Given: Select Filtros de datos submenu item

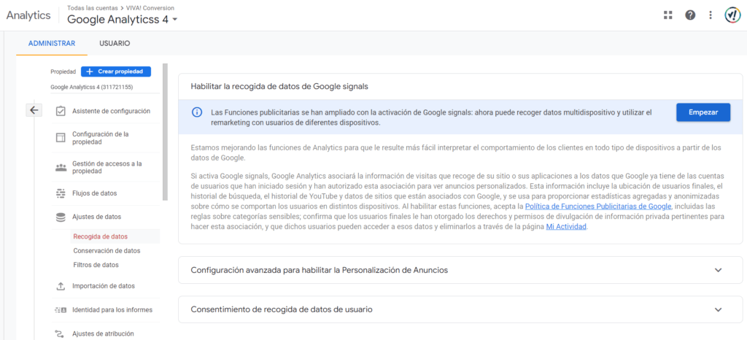Looking at the screenshot, I should click(x=96, y=265).
